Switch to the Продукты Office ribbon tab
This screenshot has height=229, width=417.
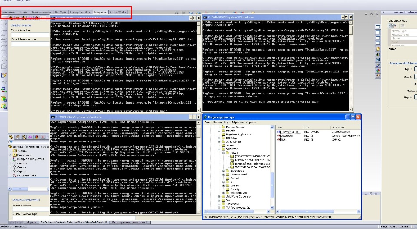[80, 12]
